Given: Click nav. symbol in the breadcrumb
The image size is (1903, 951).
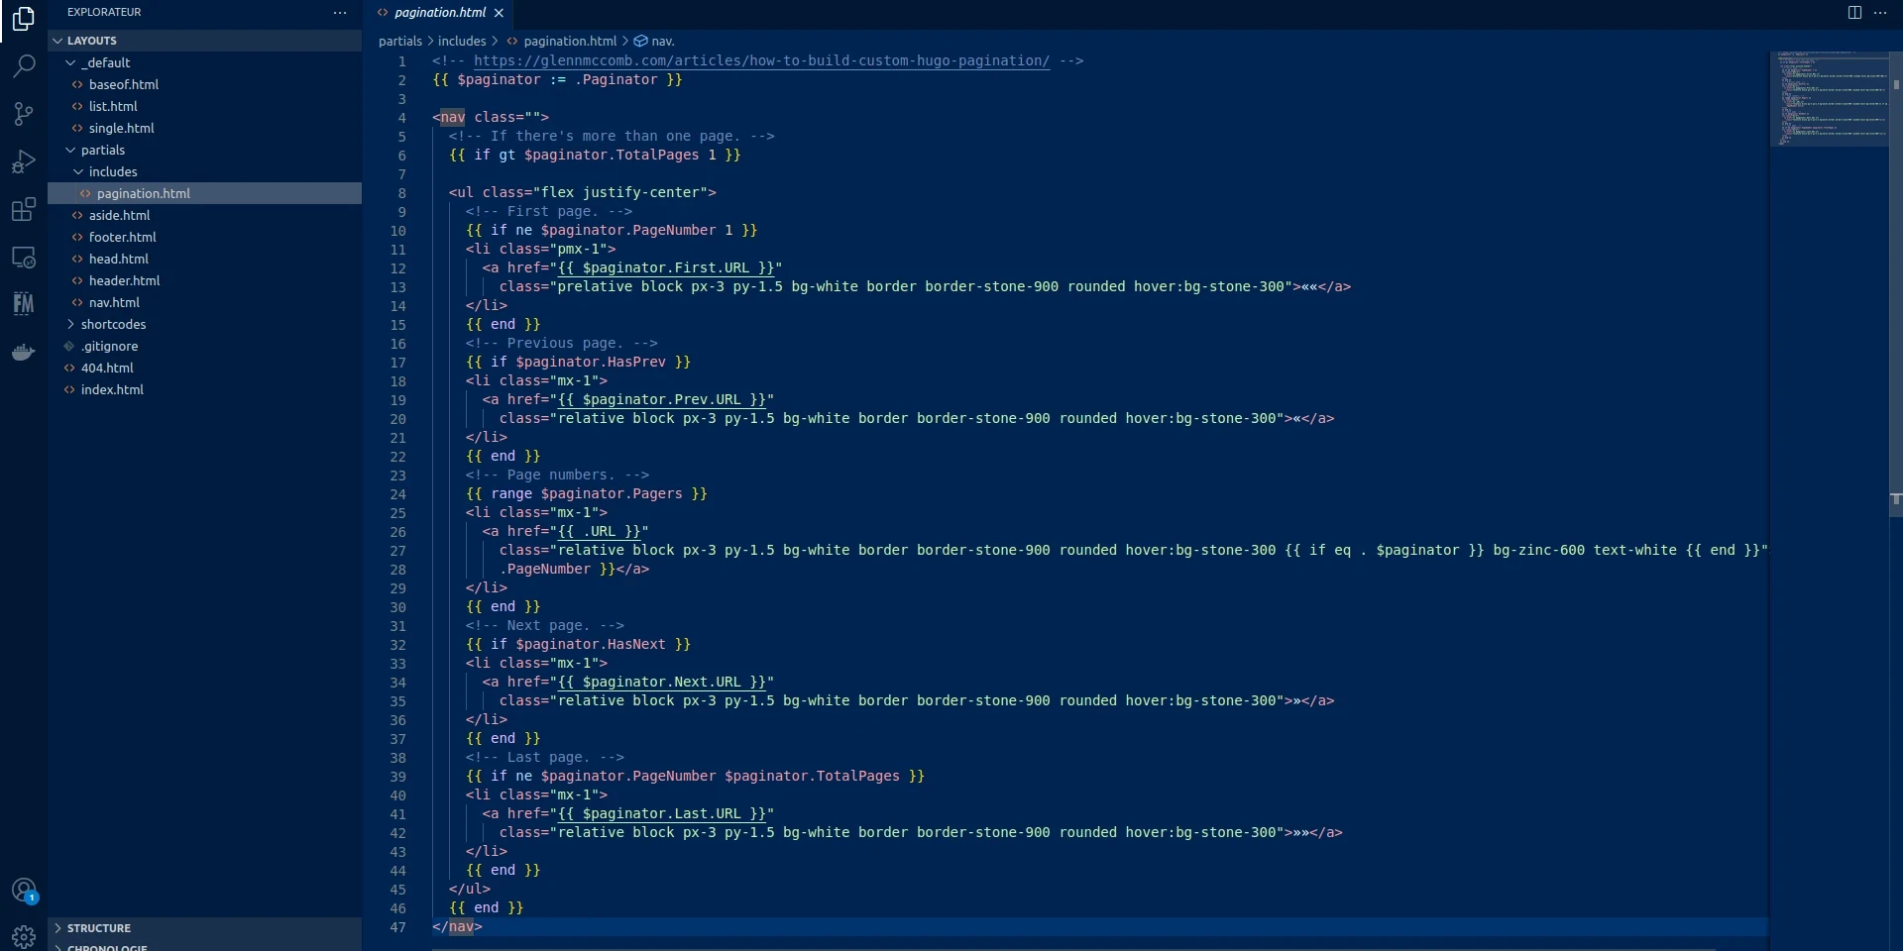Looking at the screenshot, I should pos(654,41).
